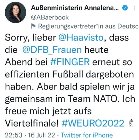139x140 pixels.
Task: Open the @Haavisto mention
Action: tap(81, 38)
